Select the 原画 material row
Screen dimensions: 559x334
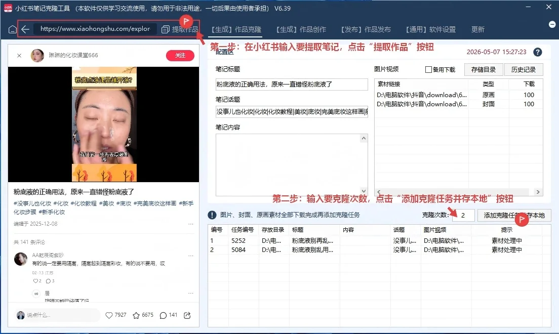[x=458, y=95]
